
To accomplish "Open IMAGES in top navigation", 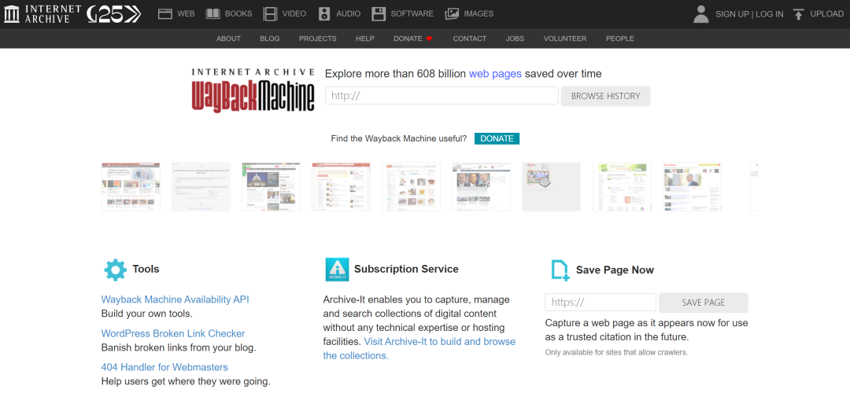I will 479,14.
